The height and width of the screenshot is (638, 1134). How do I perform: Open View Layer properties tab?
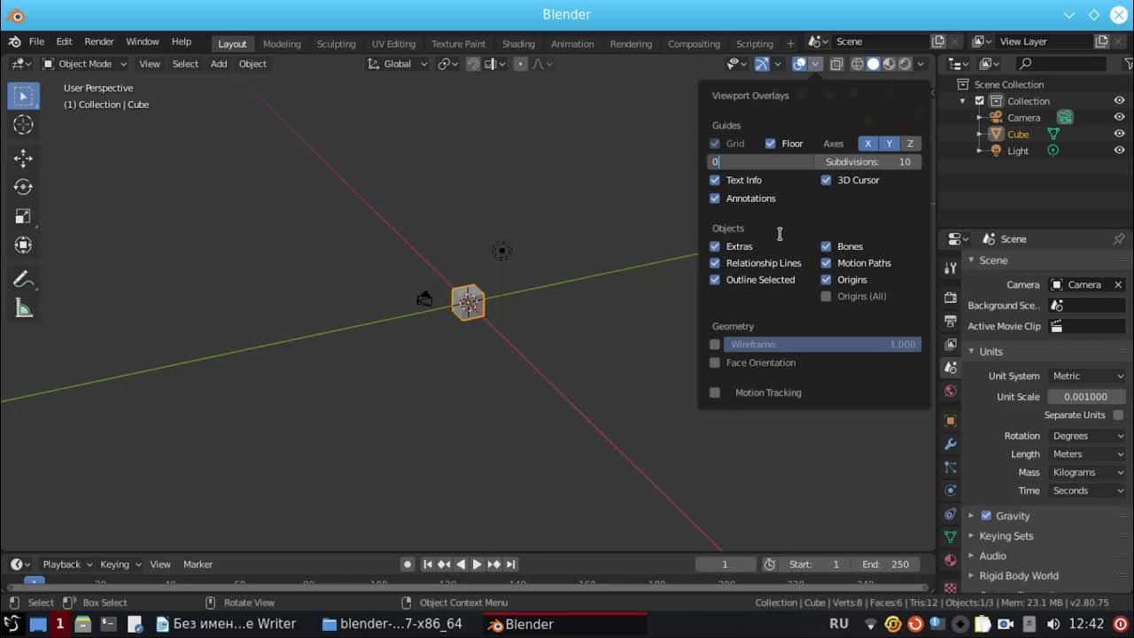[951, 344]
